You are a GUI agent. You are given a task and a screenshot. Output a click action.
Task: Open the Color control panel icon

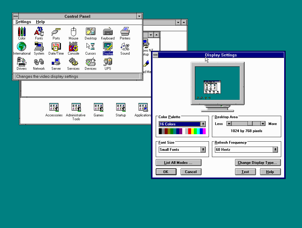coord(22,32)
